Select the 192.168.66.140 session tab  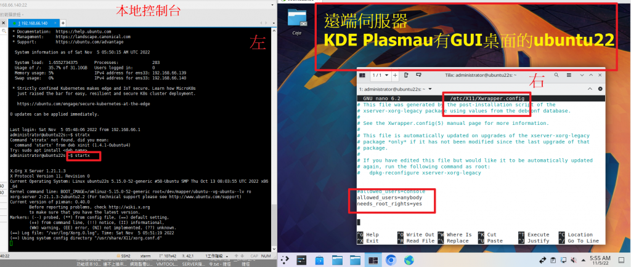pos(33,23)
